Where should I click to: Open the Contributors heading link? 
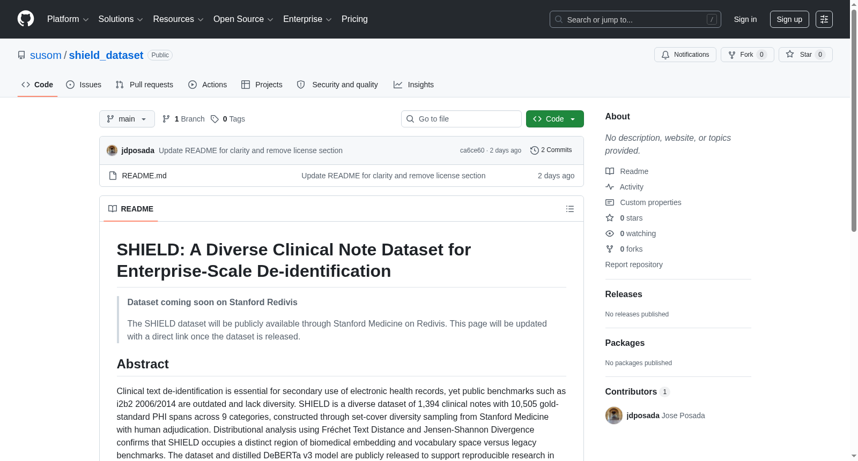click(637, 392)
